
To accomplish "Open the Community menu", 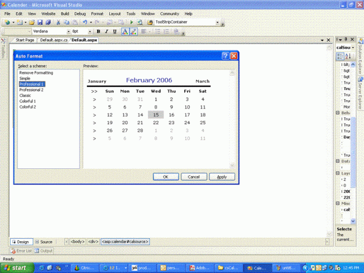I will point(170,13).
